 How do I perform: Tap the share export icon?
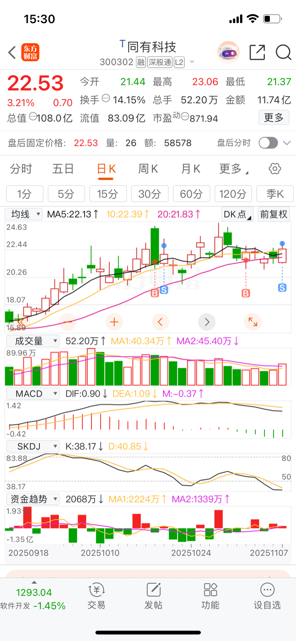click(x=257, y=52)
